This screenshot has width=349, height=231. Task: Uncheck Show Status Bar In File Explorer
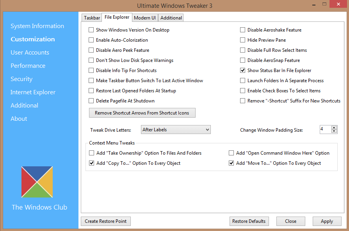tap(242, 71)
